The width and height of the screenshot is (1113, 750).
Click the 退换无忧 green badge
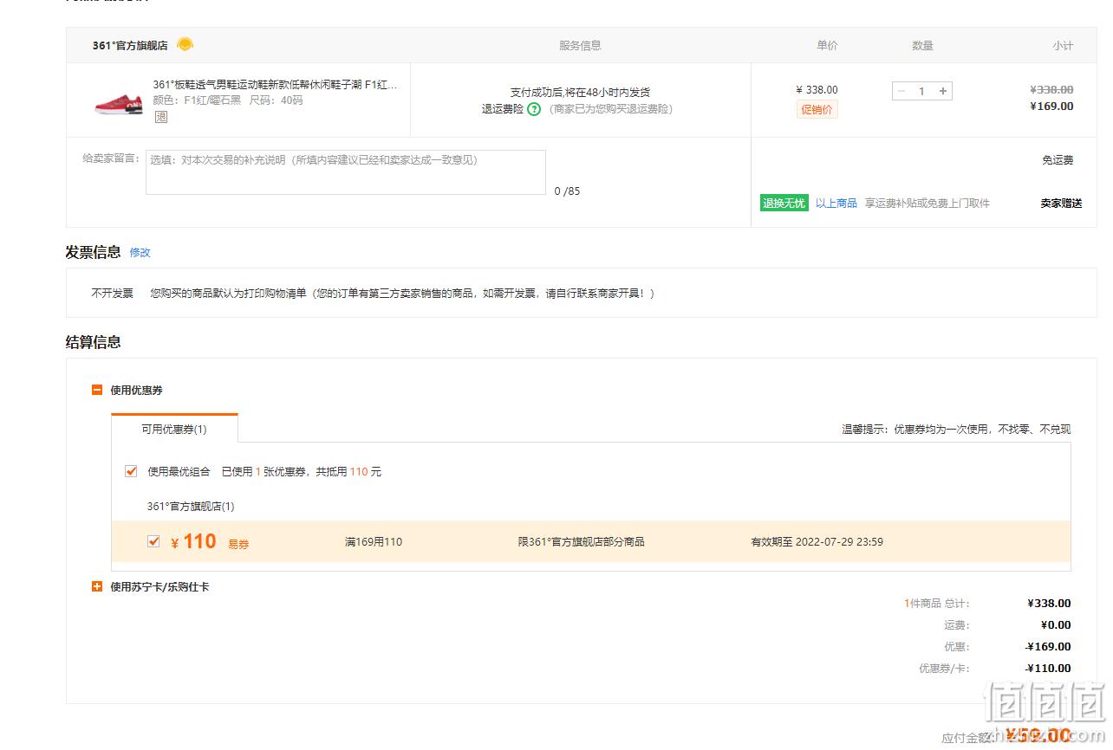784,204
